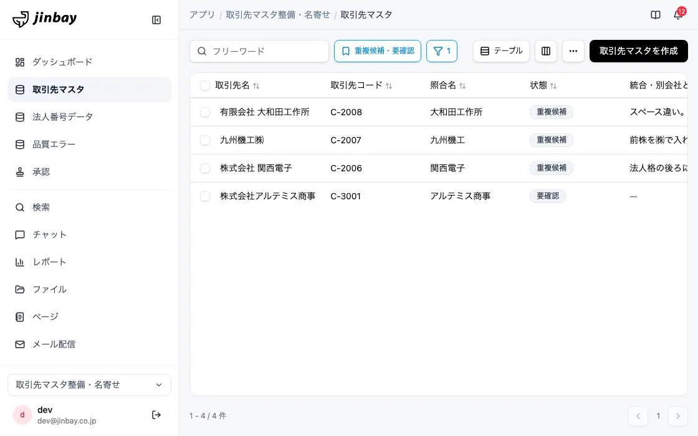Click 照合名 cell 九州機工
The image size is (698, 436).
pos(447,140)
